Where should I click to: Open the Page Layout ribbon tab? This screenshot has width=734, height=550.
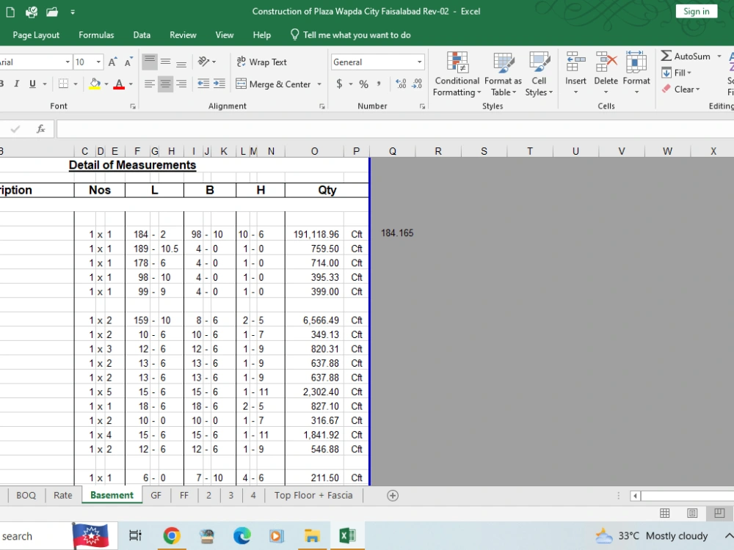point(36,35)
